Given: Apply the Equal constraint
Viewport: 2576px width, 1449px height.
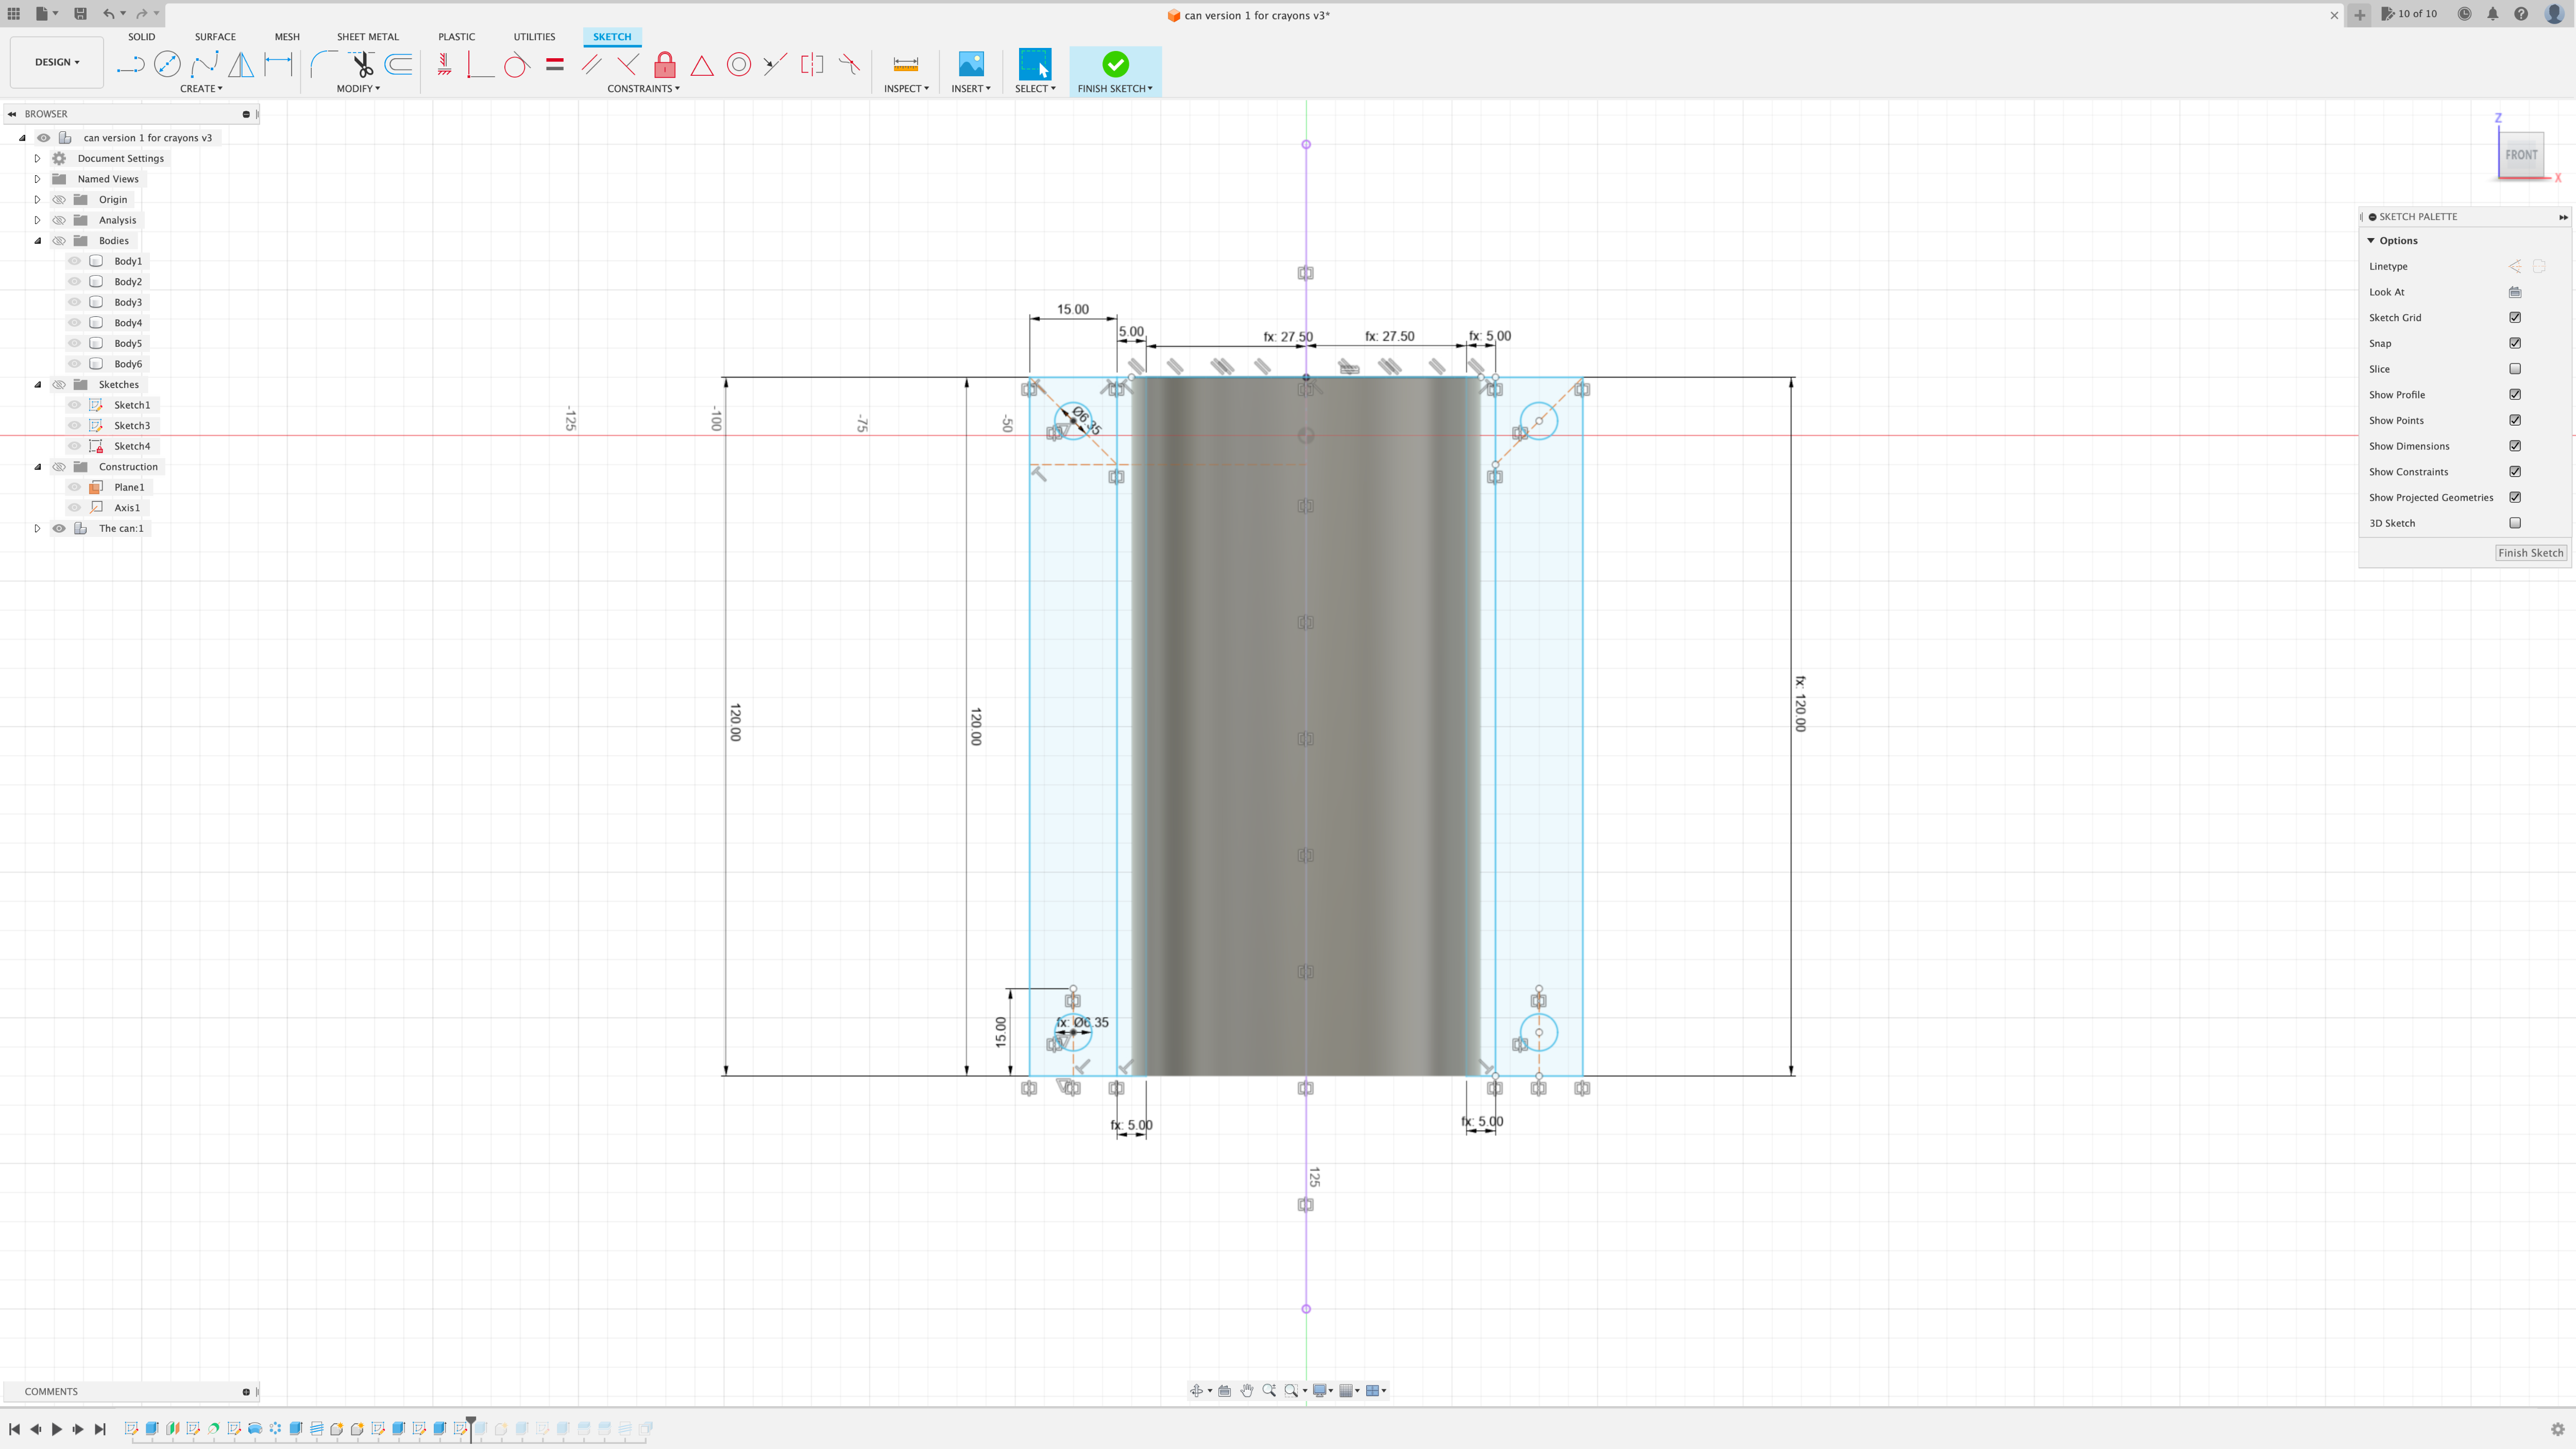Looking at the screenshot, I should pos(555,64).
